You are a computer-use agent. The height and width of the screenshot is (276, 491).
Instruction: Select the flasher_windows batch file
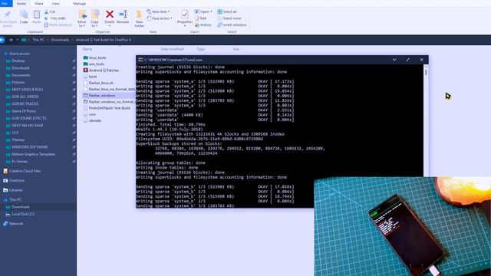(x=102, y=95)
